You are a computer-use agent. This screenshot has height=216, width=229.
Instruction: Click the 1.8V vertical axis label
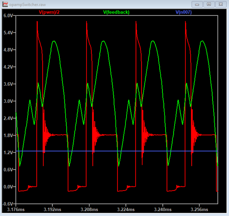coord(8,136)
